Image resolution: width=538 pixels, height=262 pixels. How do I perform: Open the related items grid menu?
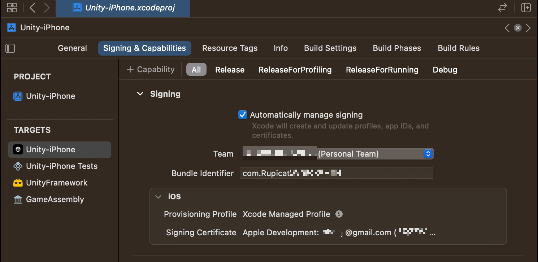(x=12, y=8)
